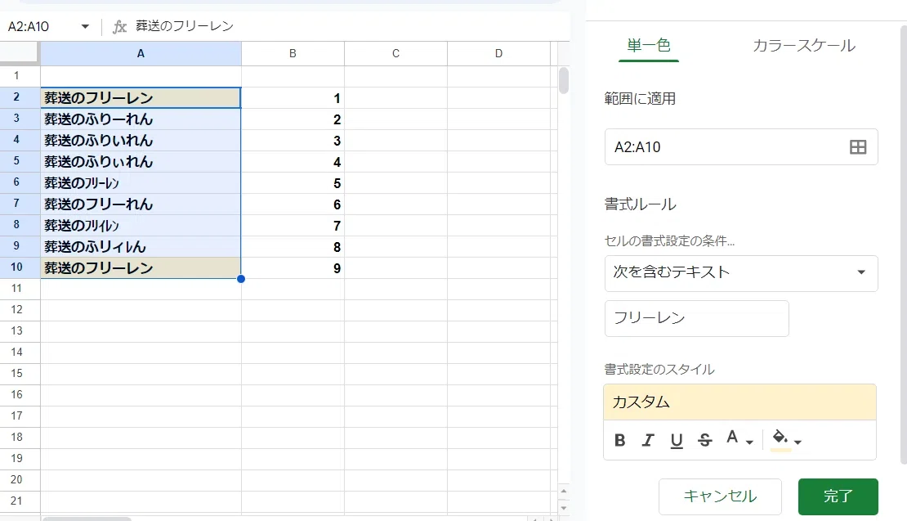Select column A header
The image size is (907, 521).
click(x=141, y=53)
